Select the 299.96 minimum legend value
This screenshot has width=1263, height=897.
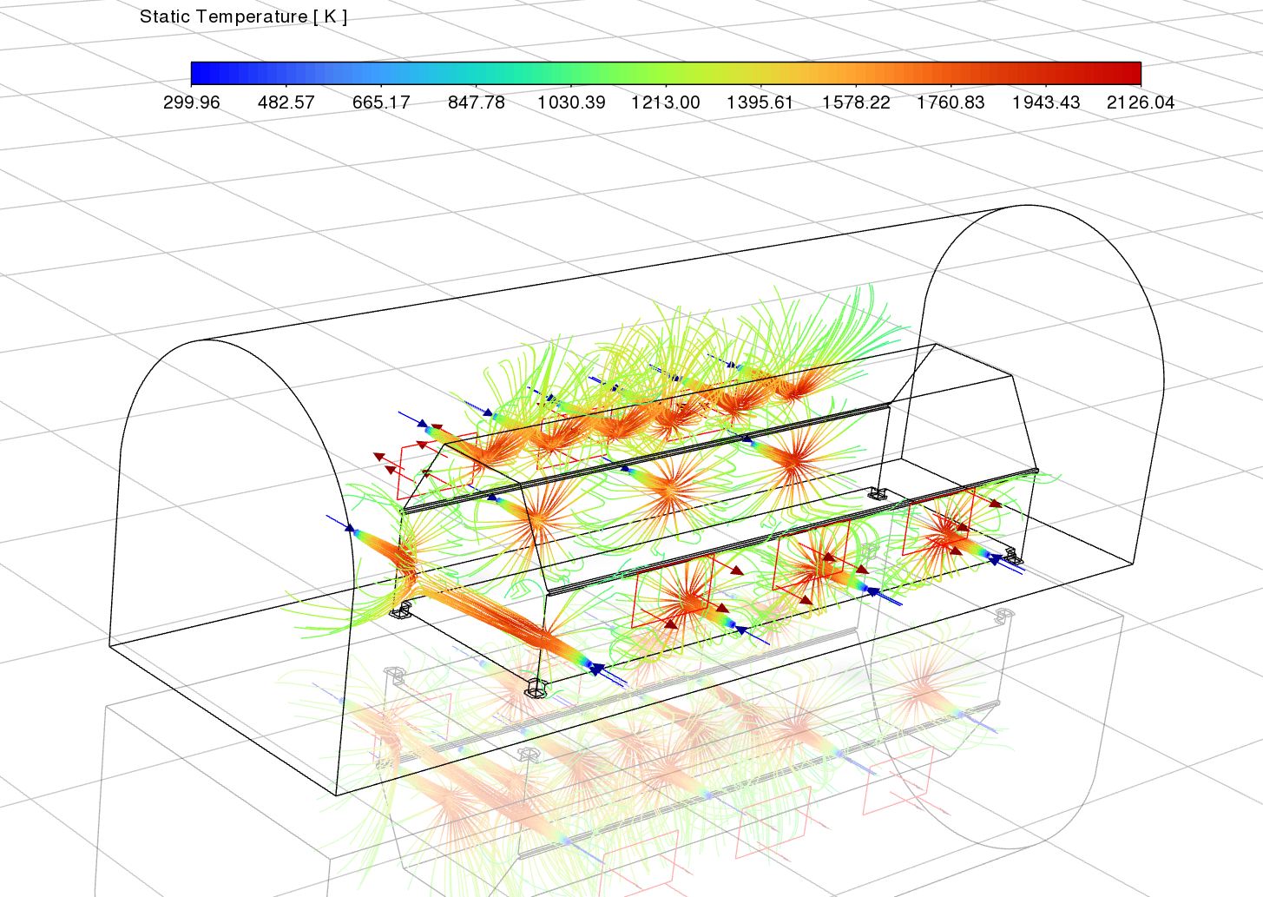tap(192, 102)
